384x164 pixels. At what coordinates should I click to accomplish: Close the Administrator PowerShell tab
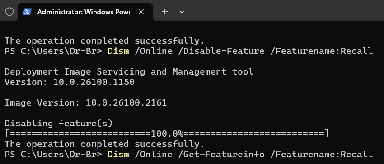click(x=141, y=12)
